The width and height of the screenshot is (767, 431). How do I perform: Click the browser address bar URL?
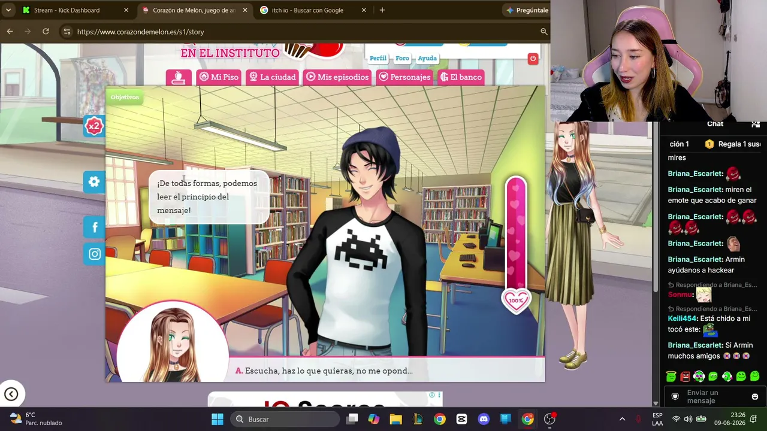141,32
